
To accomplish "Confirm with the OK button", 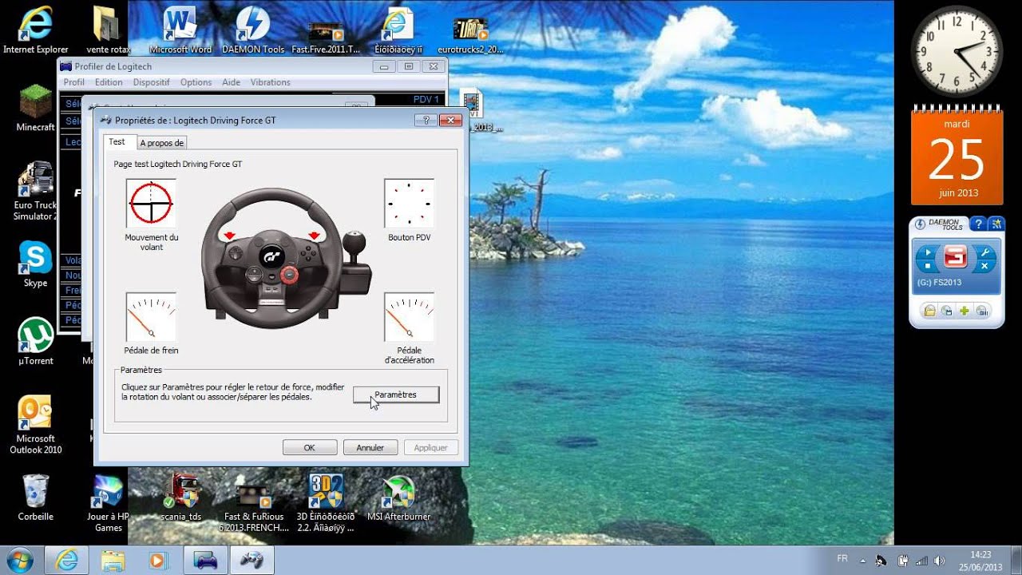I will point(310,447).
